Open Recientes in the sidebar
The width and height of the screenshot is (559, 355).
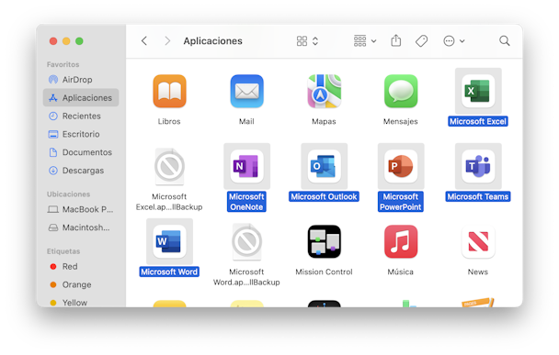point(81,116)
